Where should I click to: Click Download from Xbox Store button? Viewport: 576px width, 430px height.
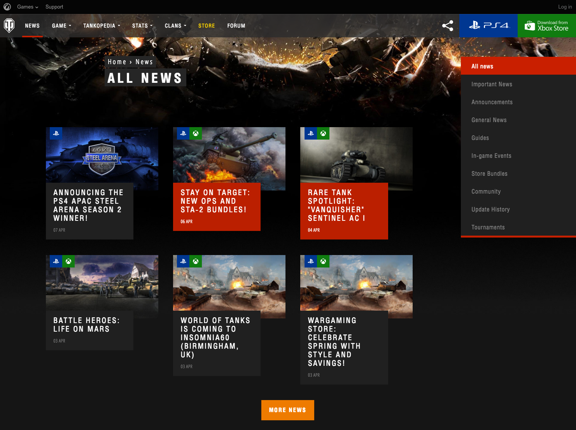coord(547,26)
